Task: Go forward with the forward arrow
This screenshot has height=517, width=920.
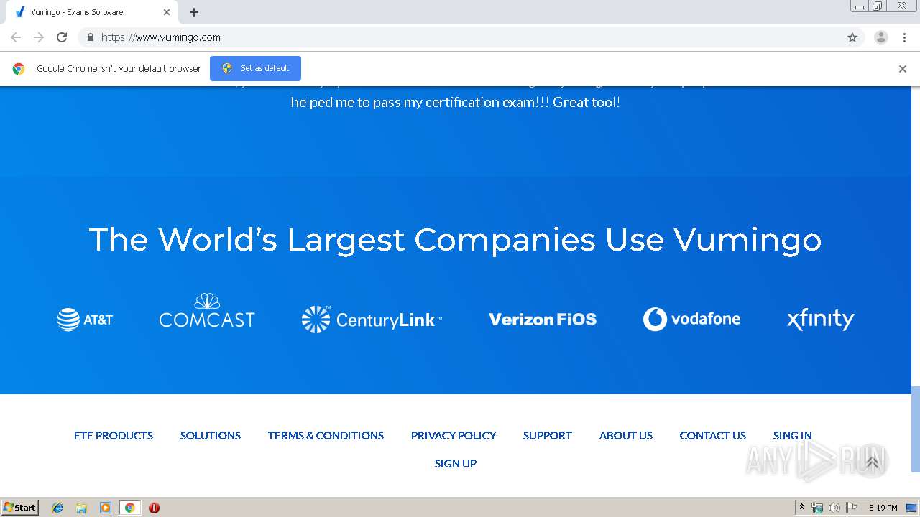Action: pos(39,37)
